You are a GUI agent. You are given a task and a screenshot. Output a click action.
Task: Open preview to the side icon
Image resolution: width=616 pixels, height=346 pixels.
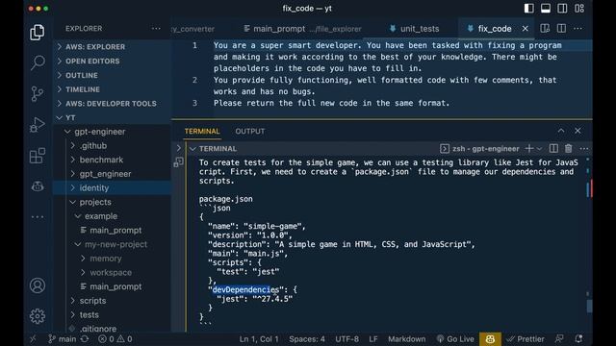tap(545, 28)
